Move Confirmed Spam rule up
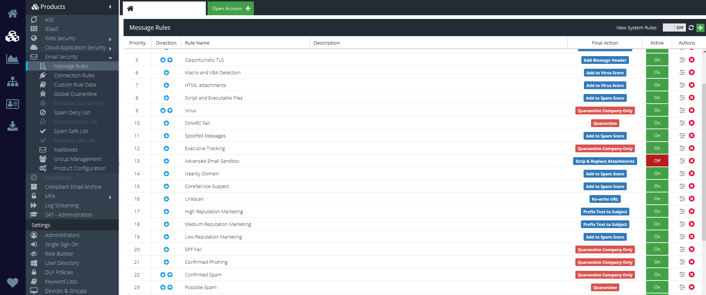The height and width of the screenshot is (295, 706). (x=170, y=275)
